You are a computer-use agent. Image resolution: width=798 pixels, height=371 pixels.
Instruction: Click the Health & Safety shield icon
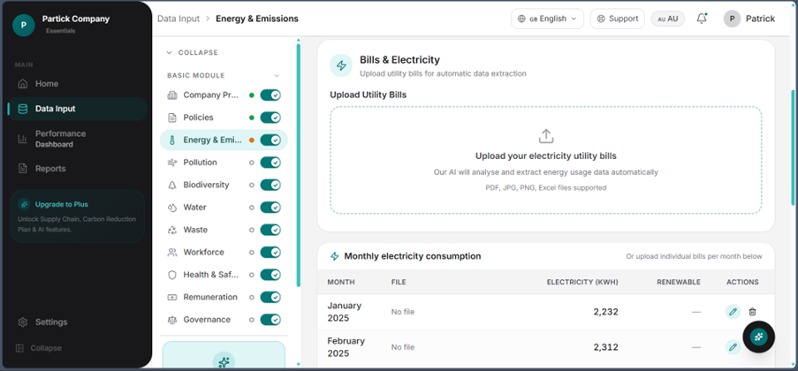pyautogui.click(x=172, y=275)
